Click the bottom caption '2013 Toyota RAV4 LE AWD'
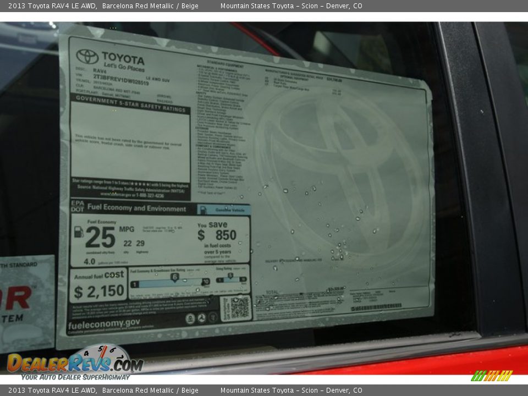Viewport: 528px width, 396px height. pos(52,391)
